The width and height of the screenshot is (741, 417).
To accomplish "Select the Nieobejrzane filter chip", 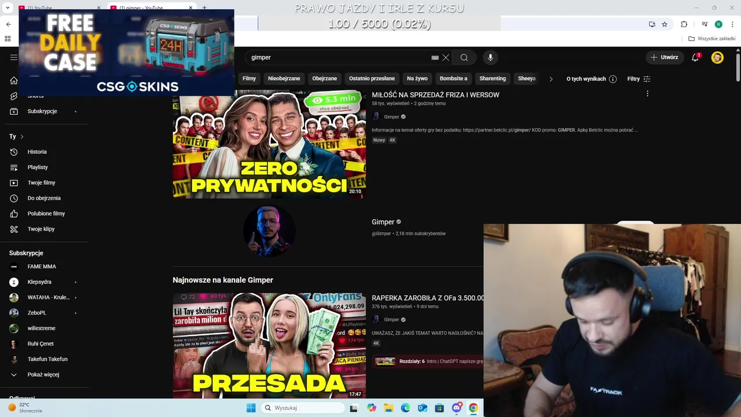I will pyautogui.click(x=284, y=79).
